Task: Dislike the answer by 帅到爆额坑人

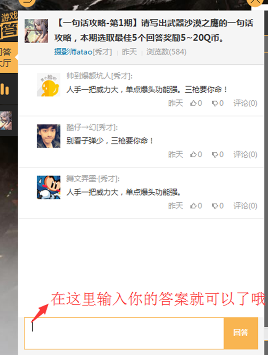Action: pyautogui.click(x=218, y=103)
